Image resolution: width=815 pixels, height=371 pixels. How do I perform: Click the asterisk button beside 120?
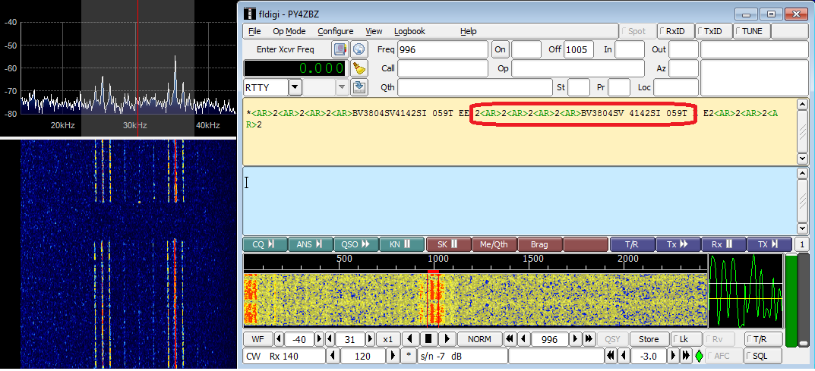(x=409, y=356)
